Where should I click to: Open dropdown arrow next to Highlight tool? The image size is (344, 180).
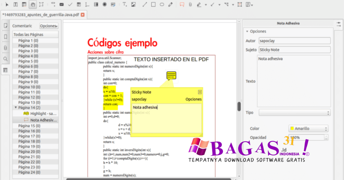tap(206, 5)
